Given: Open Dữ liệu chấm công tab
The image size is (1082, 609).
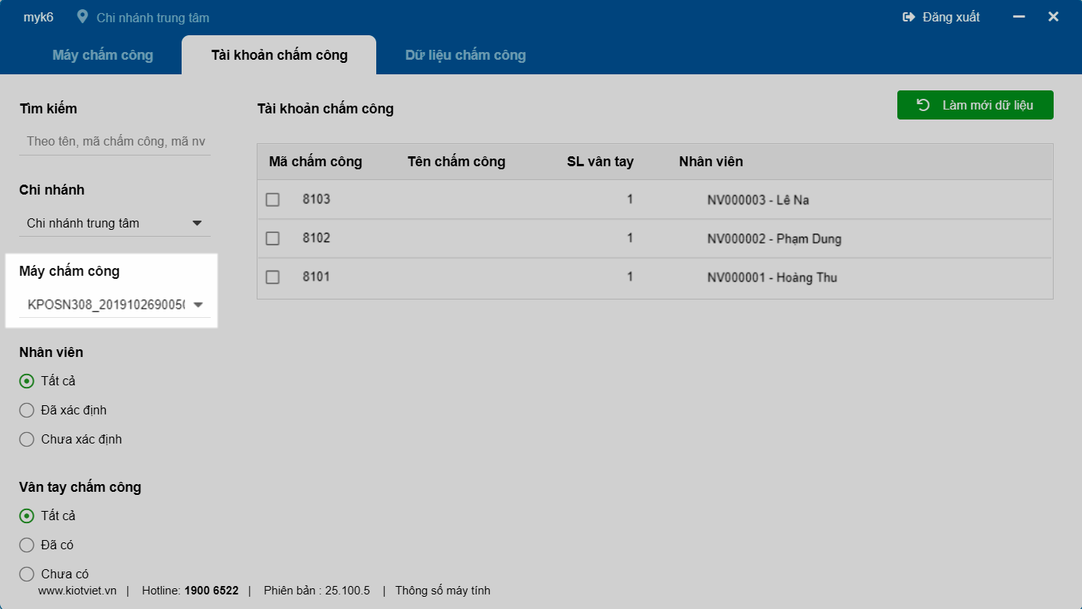Looking at the screenshot, I should coord(465,55).
